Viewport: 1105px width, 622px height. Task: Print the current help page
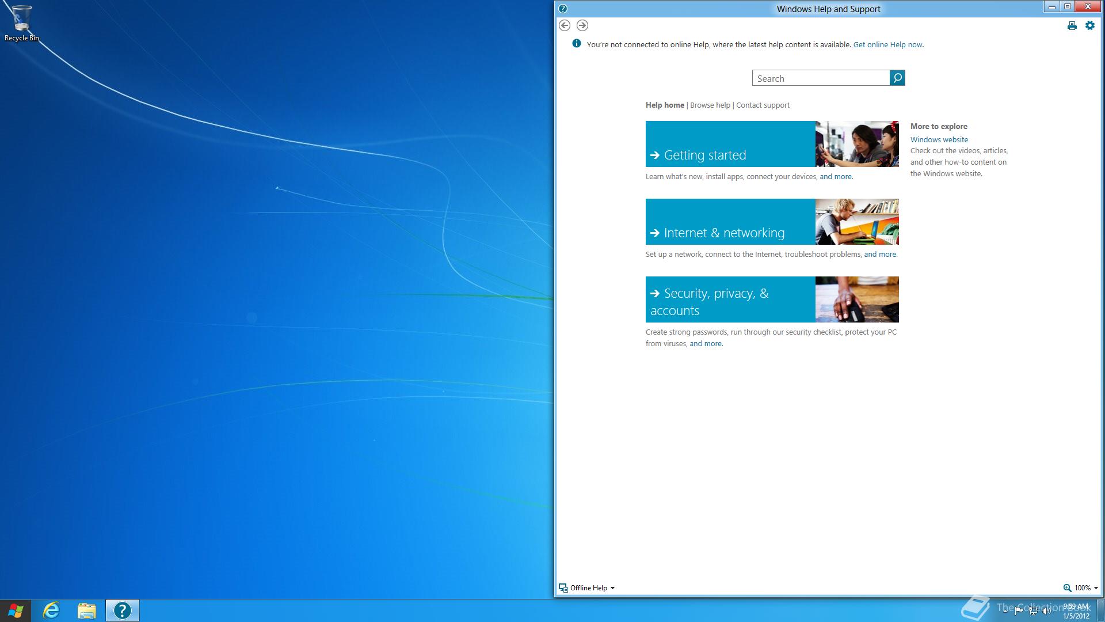(x=1072, y=25)
